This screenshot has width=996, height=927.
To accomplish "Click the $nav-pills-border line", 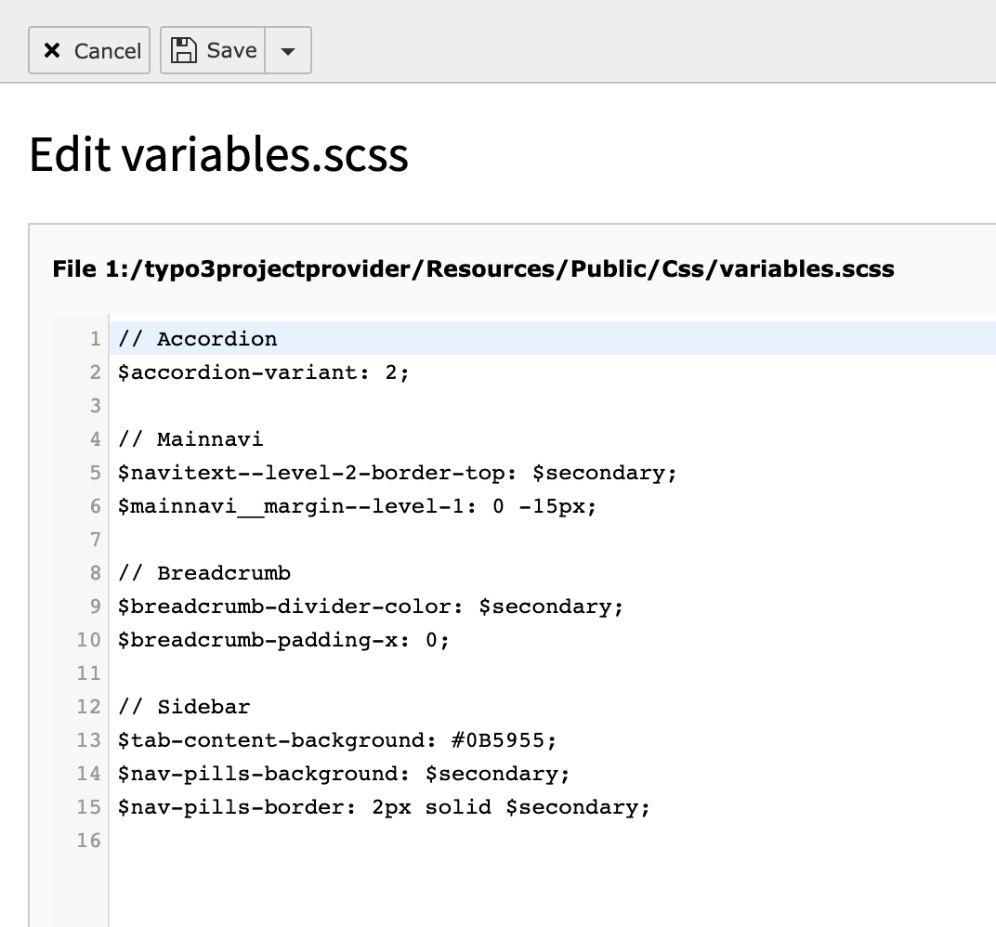I will 383,807.
